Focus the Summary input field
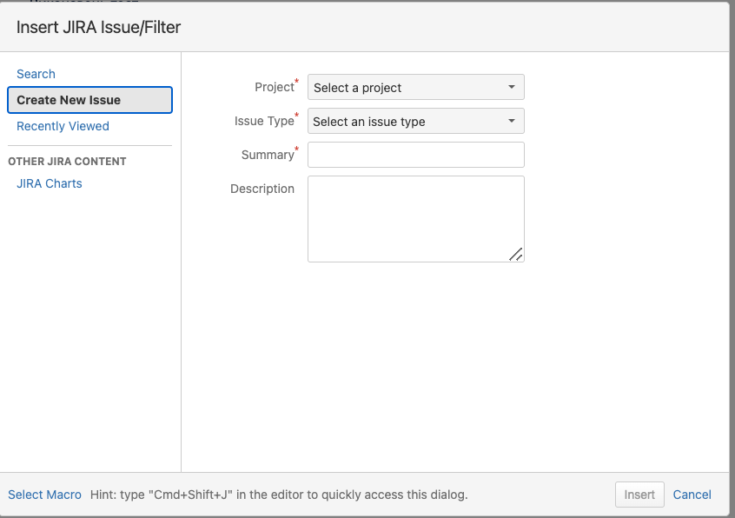The width and height of the screenshot is (735, 518). (416, 155)
